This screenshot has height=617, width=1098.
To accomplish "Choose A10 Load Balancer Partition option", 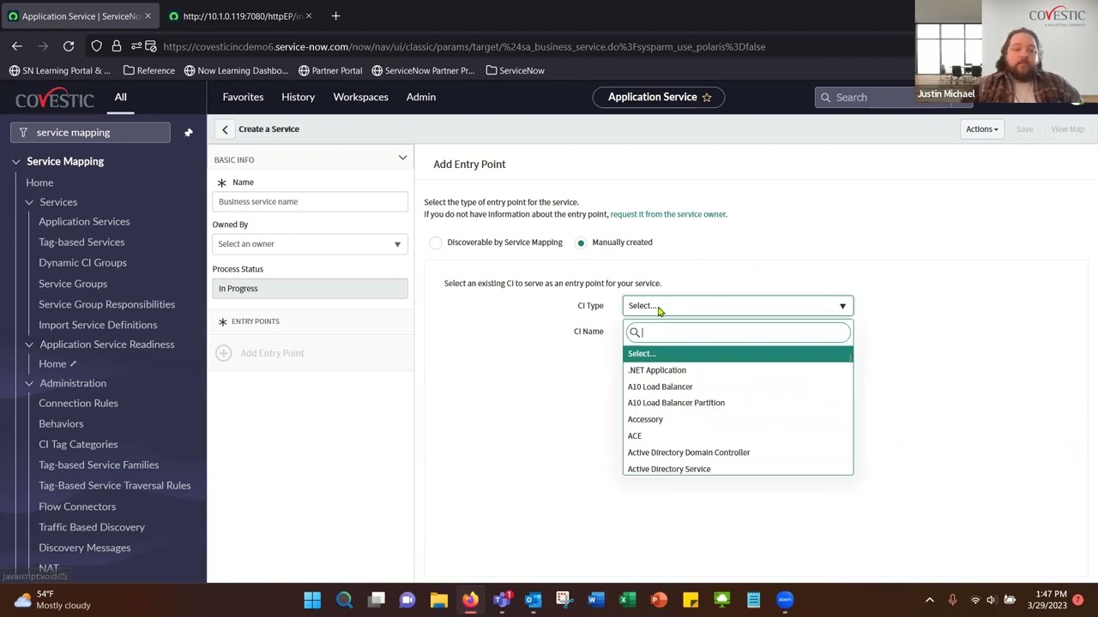I will (738, 403).
